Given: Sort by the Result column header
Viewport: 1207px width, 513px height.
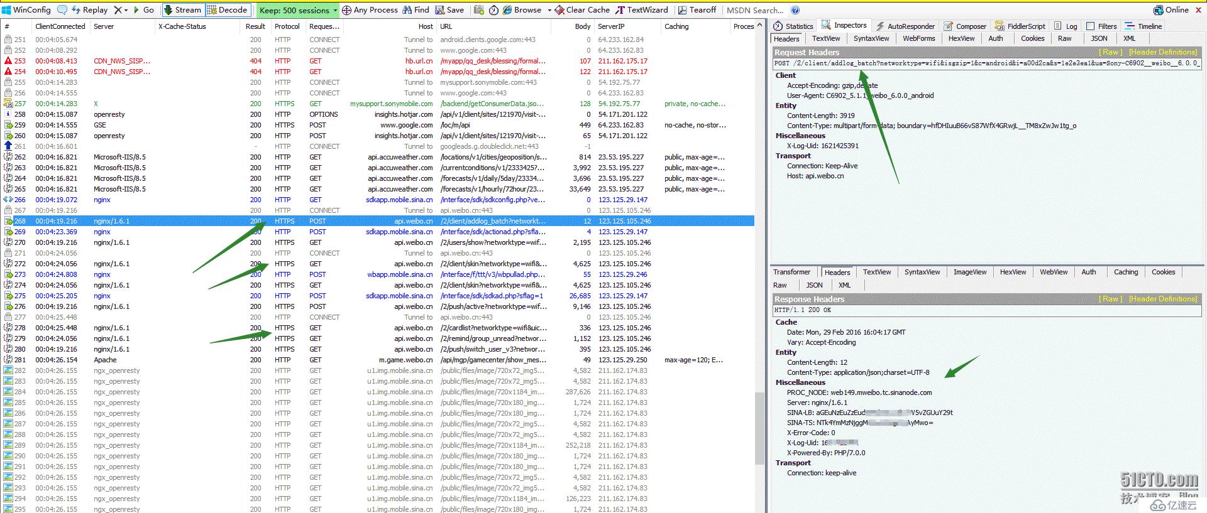Looking at the screenshot, I should tap(255, 26).
